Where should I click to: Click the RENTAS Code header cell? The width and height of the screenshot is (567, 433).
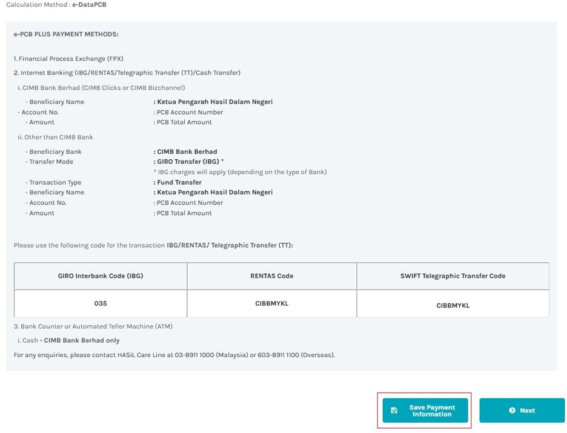point(271,276)
